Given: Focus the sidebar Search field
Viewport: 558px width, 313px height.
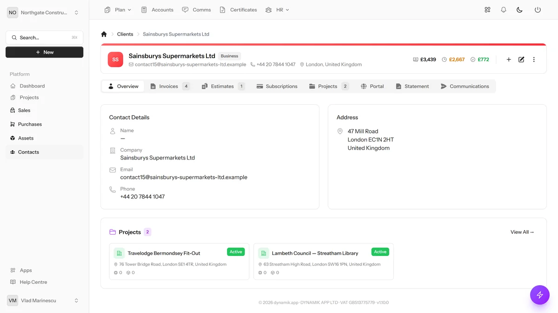Looking at the screenshot, I should pos(45,38).
